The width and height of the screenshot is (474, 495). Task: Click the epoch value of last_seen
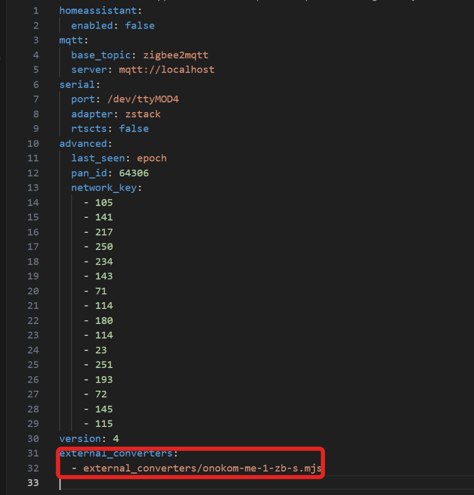pos(152,158)
